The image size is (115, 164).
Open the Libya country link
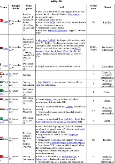pos(5,49)
